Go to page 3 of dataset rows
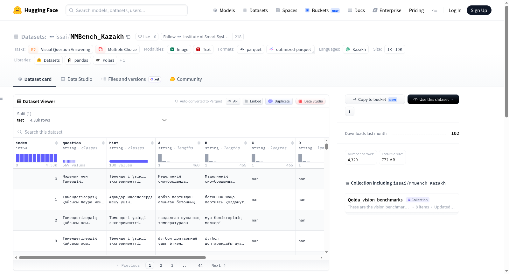Screen dimensions: 509x274 coord(172,265)
